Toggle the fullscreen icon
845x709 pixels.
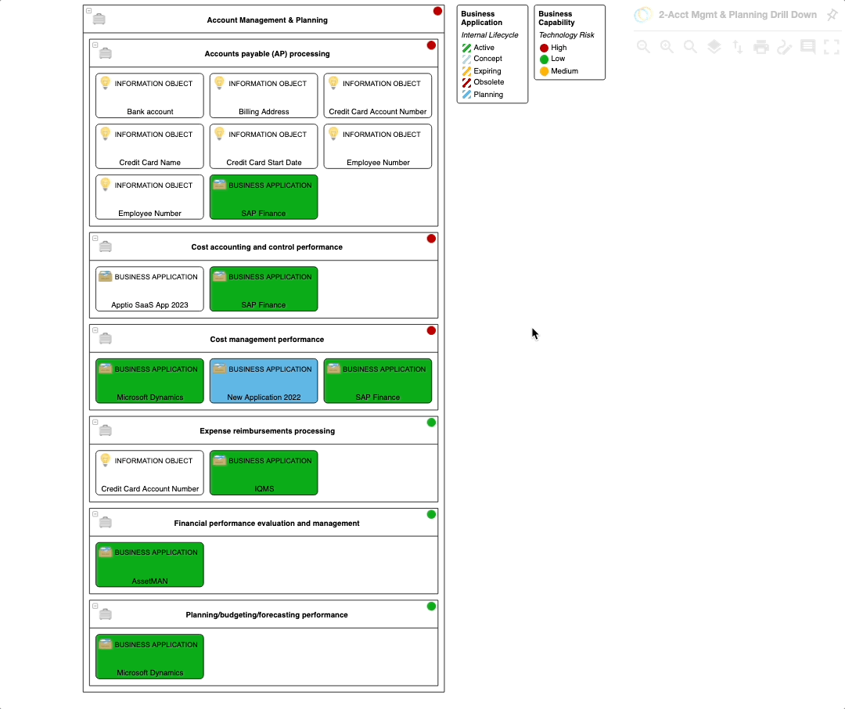click(832, 47)
